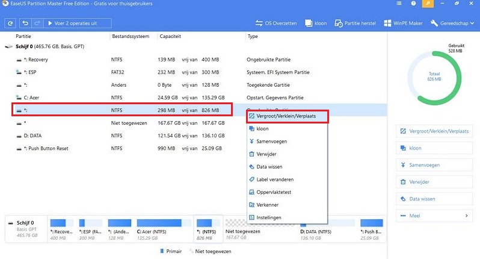Click the 'Toegekende Gartitie' type text
Screen dimensions: 480x259
tap(268, 85)
